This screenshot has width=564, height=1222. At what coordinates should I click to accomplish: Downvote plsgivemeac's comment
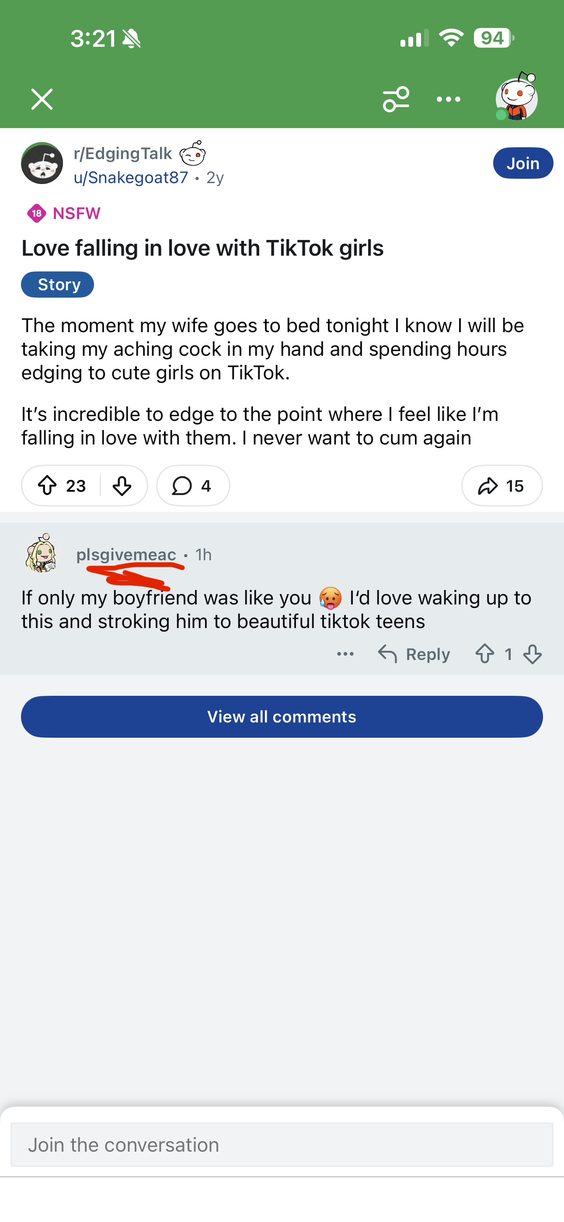(532, 654)
